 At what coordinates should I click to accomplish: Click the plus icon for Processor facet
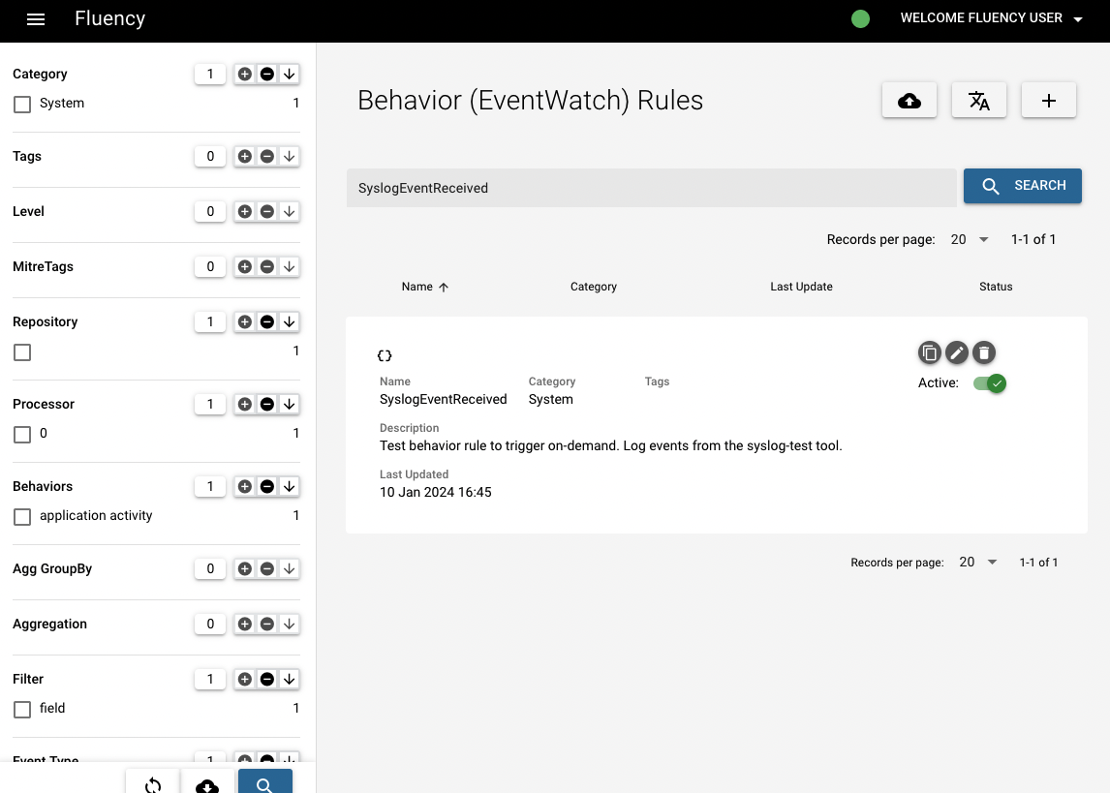[x=245, y=404]
